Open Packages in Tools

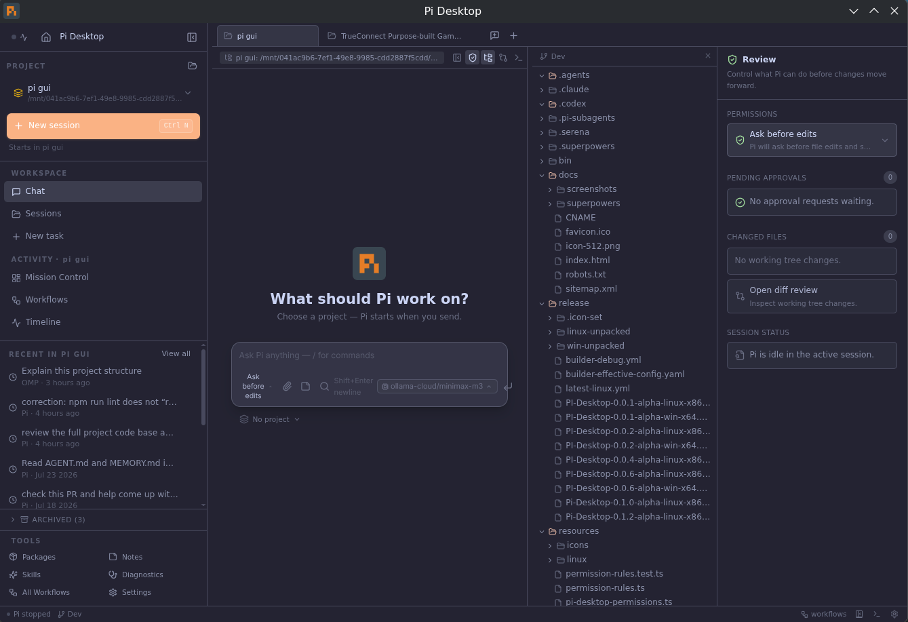(33, 557)
